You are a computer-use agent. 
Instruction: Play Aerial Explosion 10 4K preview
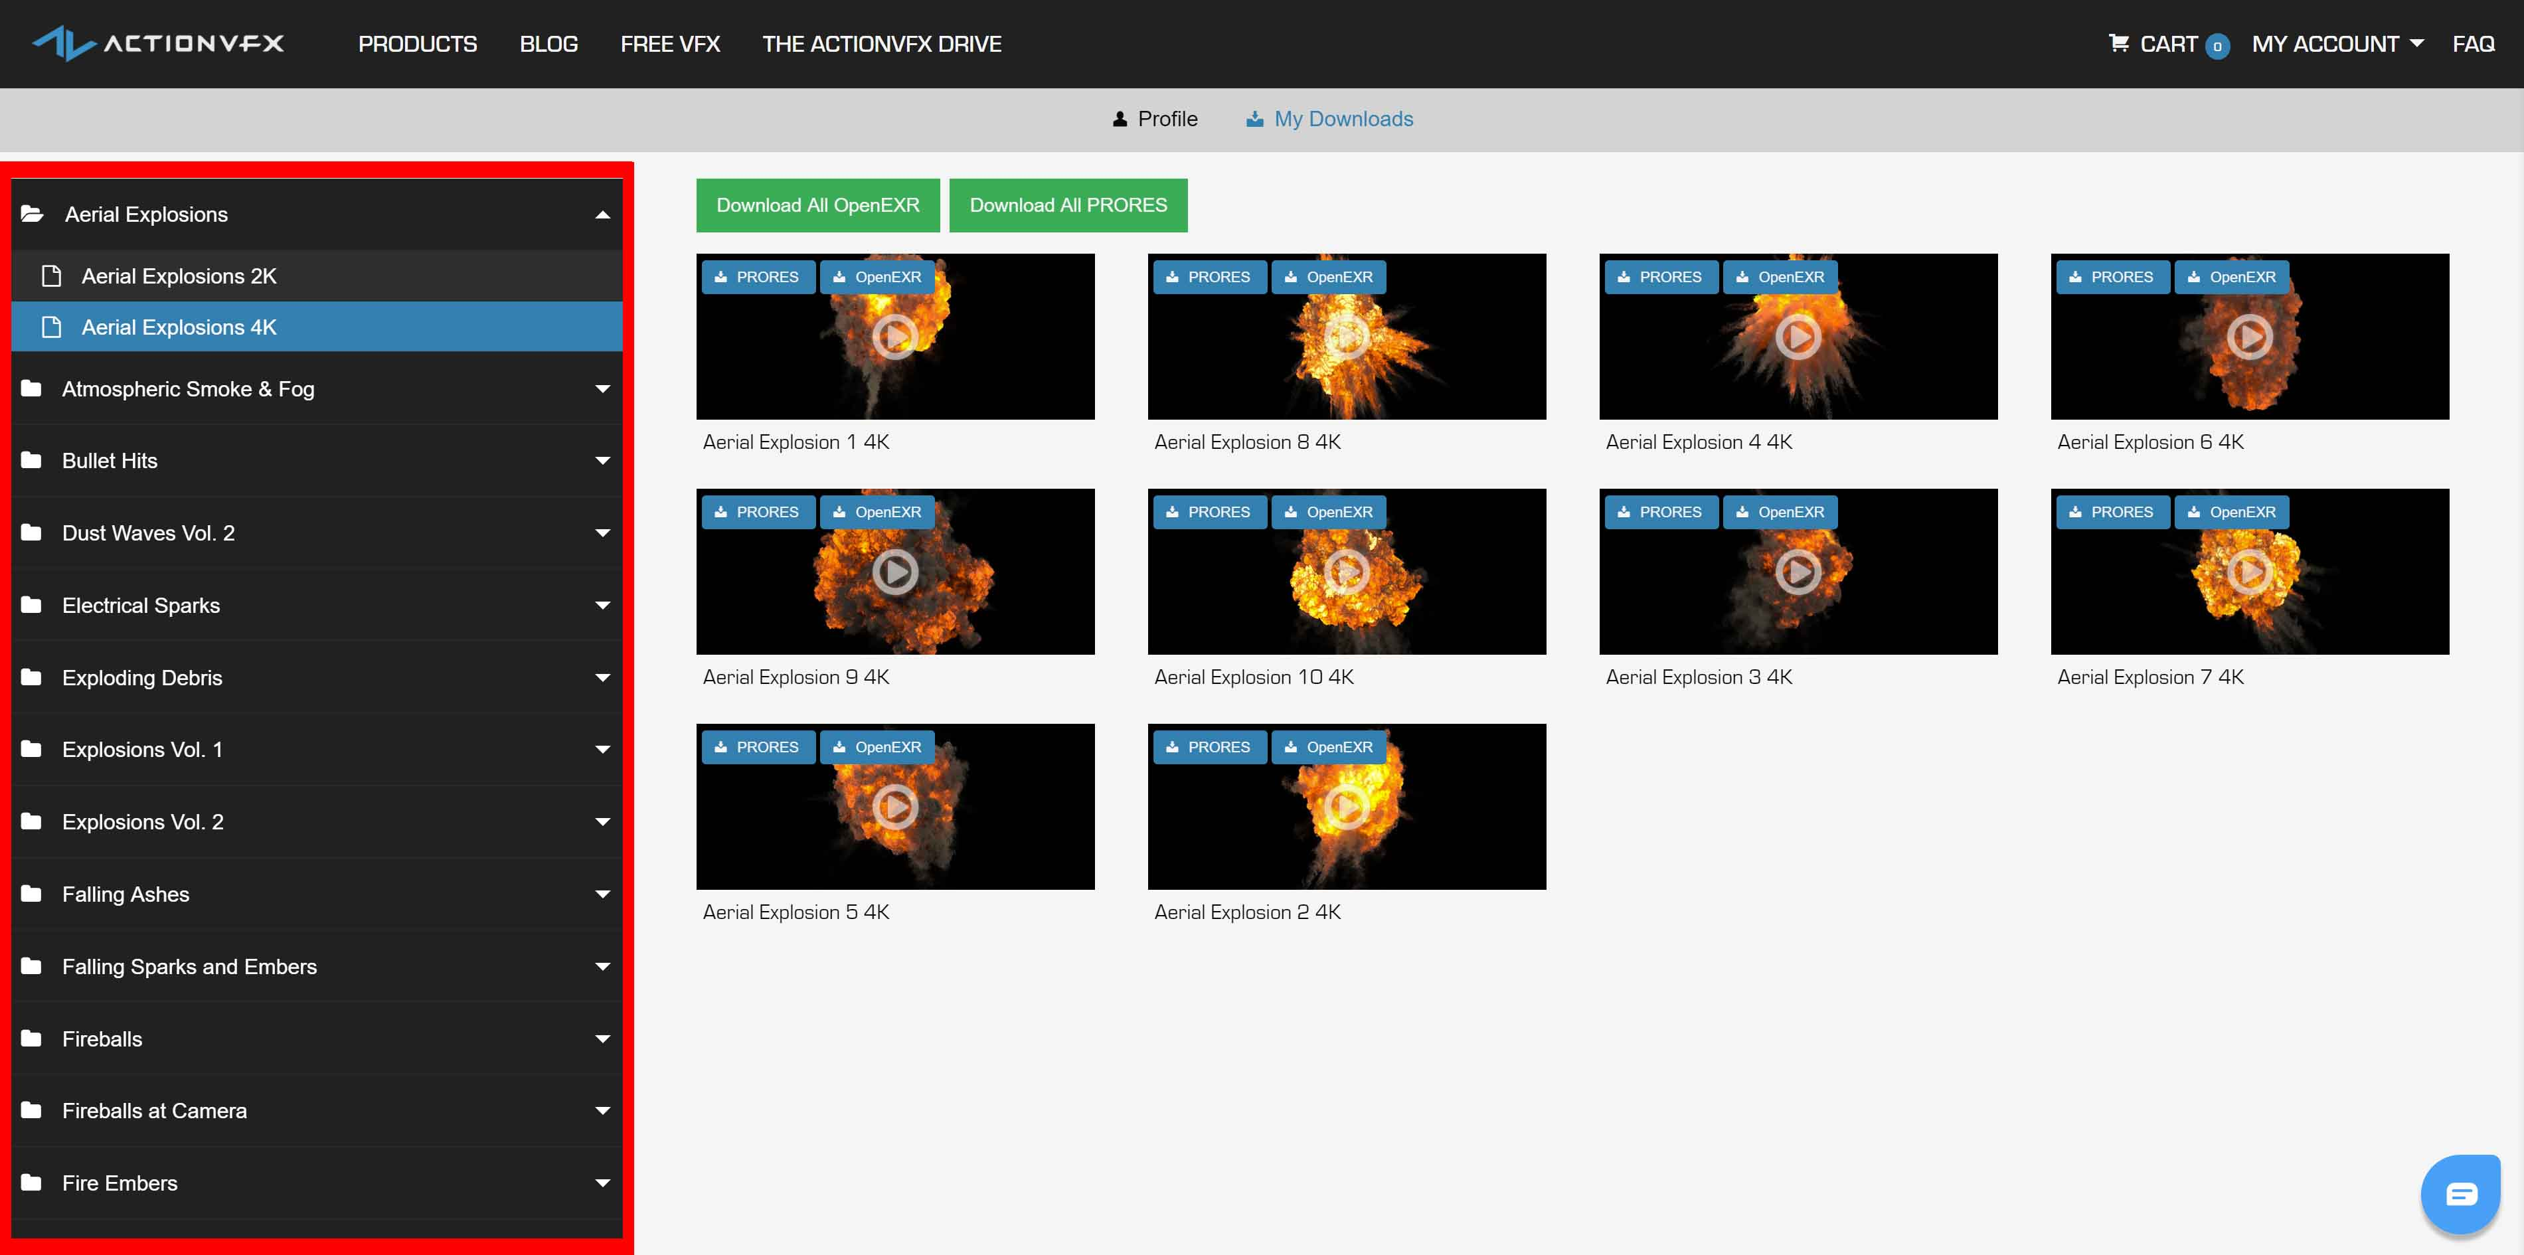pyautogui.click(x=1346, y=572)
